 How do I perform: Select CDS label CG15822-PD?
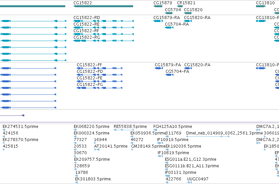click(x=90, y=72)
